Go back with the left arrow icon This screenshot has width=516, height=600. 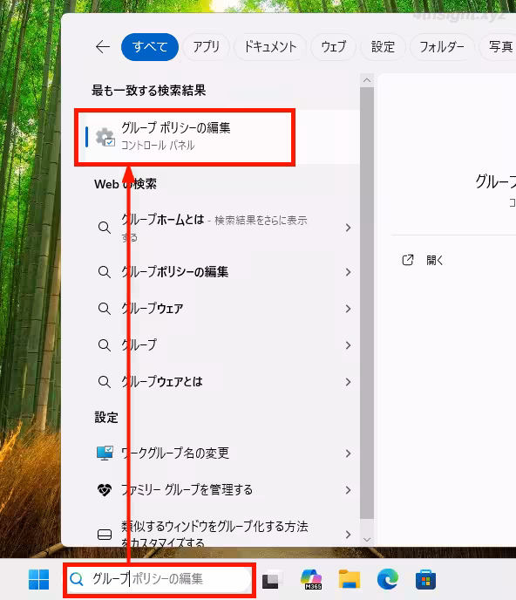(103, 47)
